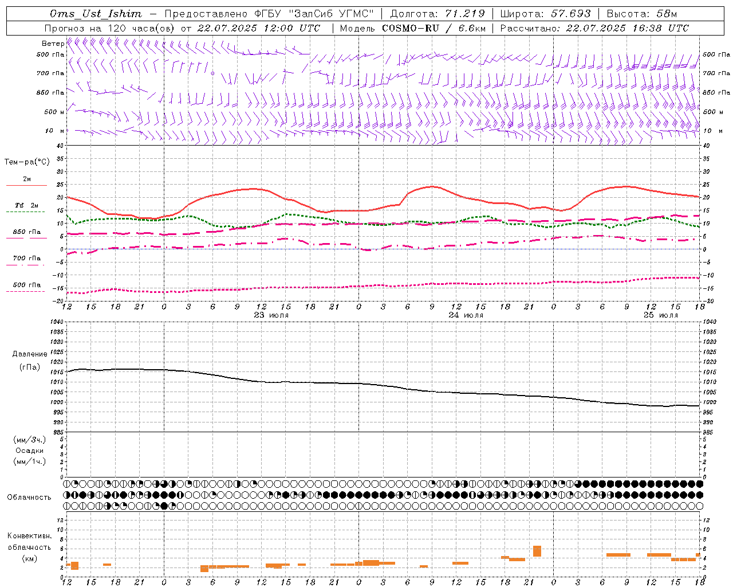Image resolution: width=733 pixels, height=587 pixels.
Task: Click '1040' on pressure left axis
Action: pos(57,322)
